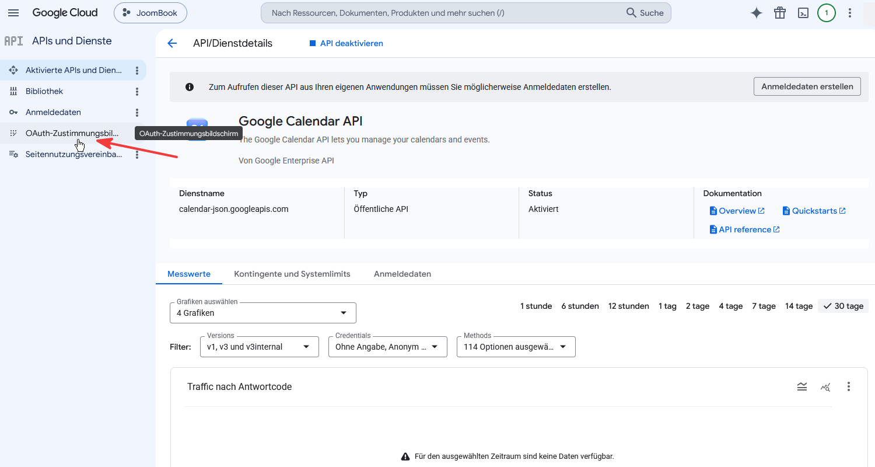875x467 pixels.
Task: Click the API deaktivieren stop icon
Action: coord(313,43)
